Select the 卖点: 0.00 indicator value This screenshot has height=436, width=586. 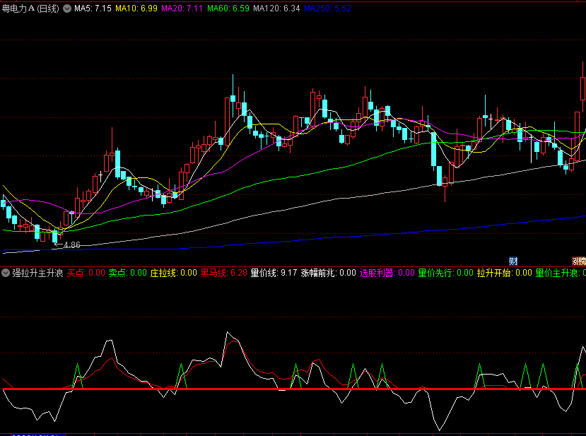[128, 273]
